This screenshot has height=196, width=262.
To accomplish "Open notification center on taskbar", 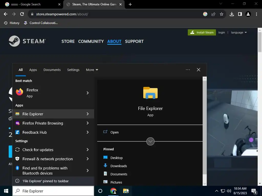I will point(254,191).
